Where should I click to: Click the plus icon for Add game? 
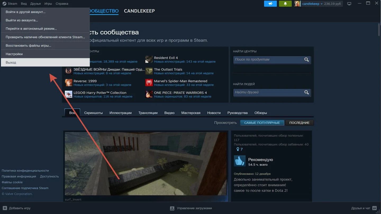(x=5, y=208)
